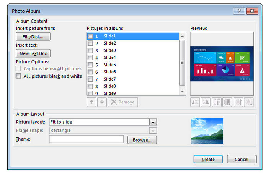The height and width of the screenshot is (173, 268).
Task: Check the box next to Slide1
Action: click(x=90, y=36)
